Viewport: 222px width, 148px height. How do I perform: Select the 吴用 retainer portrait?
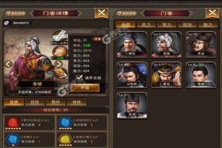132,105
